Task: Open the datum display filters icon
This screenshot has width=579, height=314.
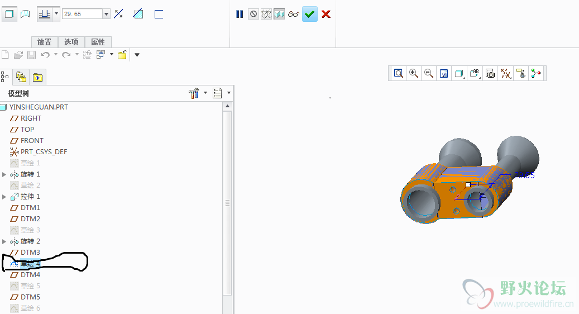Action: pyautogui.click(x=505, y=74)
